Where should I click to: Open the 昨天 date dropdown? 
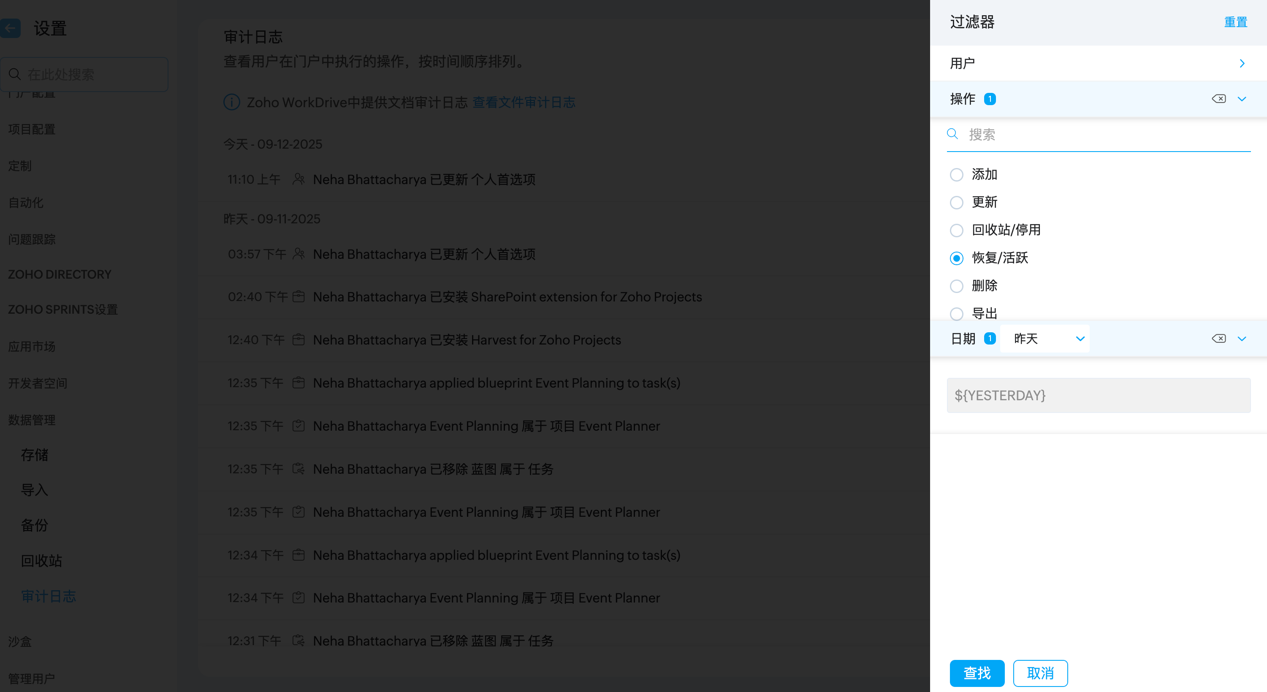(1045, 338)
